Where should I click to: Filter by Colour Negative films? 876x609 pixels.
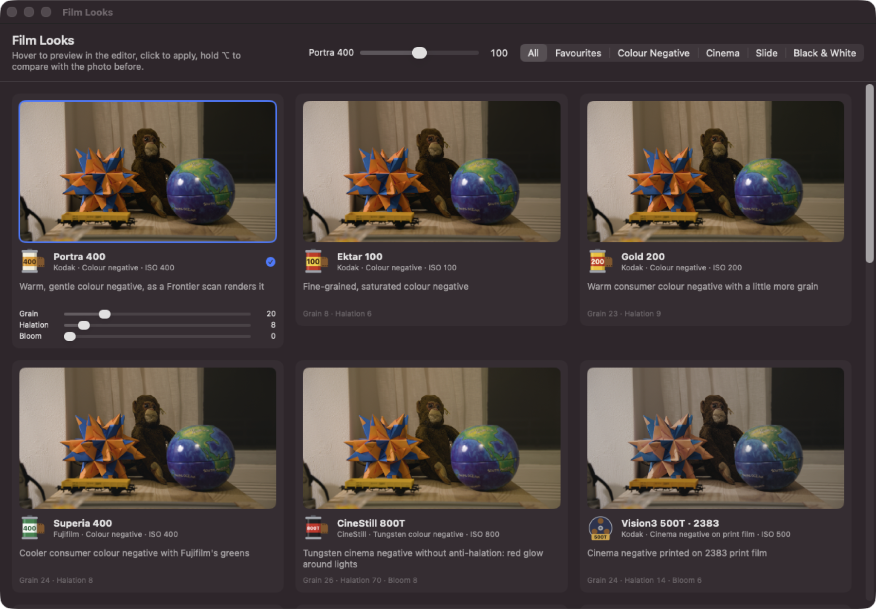tap(653, 53)
